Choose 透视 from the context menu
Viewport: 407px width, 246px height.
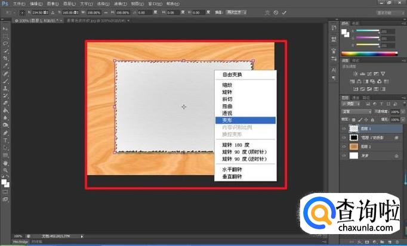(227, 112)
